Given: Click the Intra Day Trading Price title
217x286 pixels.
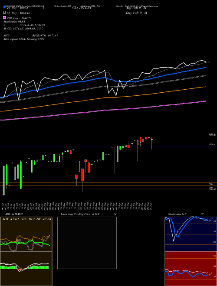Looking at the screenshot, I should pos(80,214).
